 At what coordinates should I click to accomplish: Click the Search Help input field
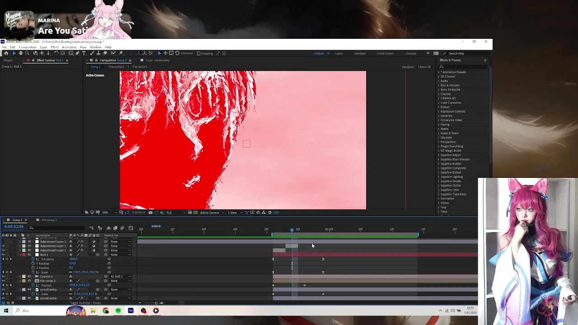467,53
